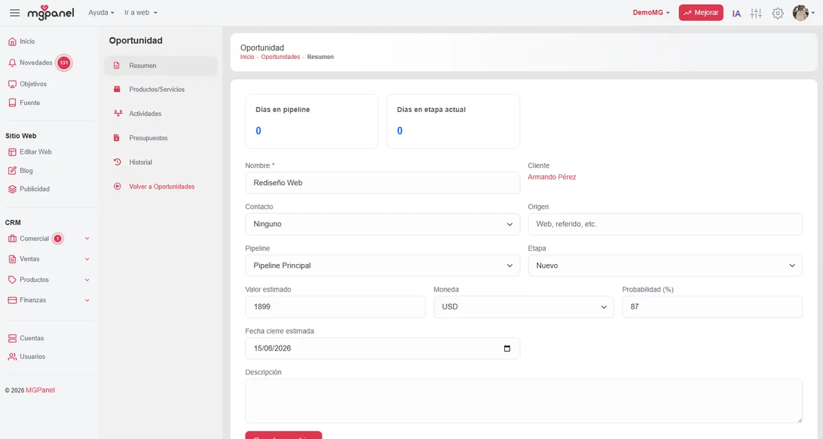Screen dimensions: 823x439
Task: Open the sliders adjustments icon
Action: pyautogui.click(x=756, y=13)
